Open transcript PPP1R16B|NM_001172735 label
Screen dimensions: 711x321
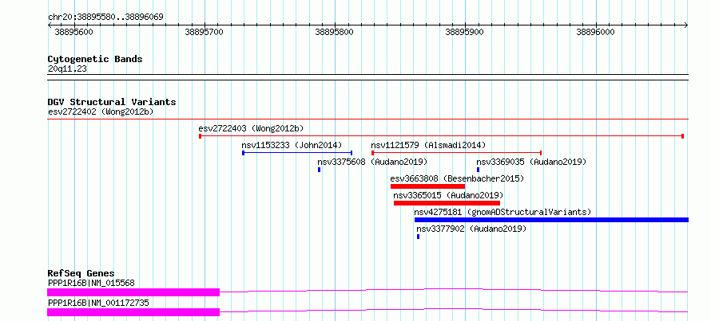coord(98,303)
